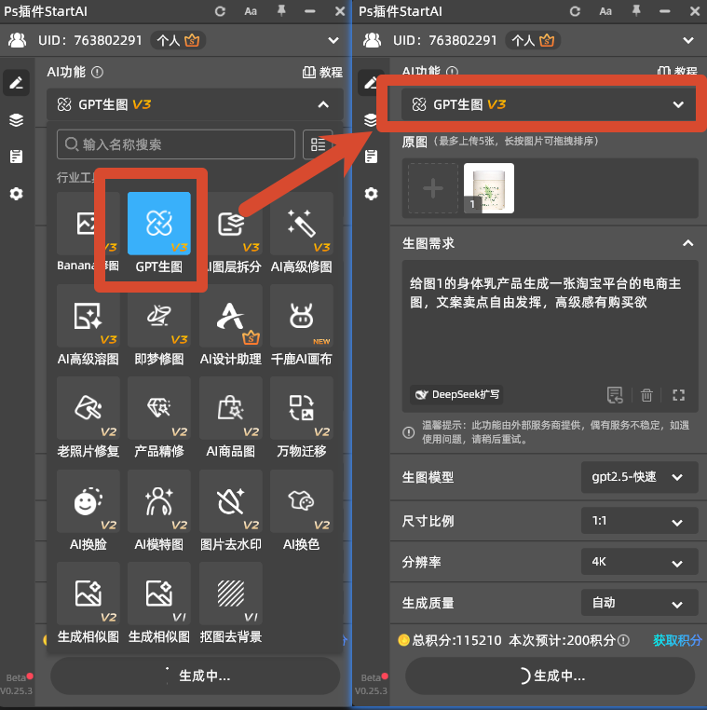The image size is (707, 710).
Task: Click the settings gear in the left panel sidebar
Action: point(16,194)
